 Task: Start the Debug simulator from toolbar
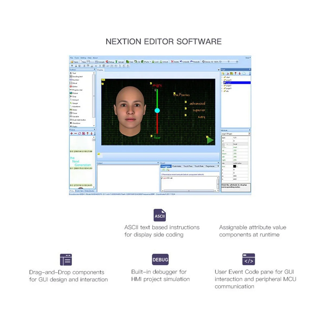(x=110, y=62)
